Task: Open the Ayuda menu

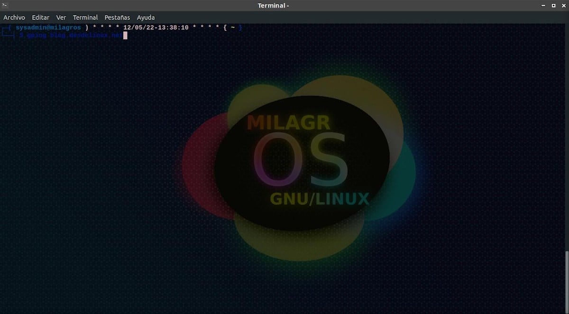Action: 146,17
